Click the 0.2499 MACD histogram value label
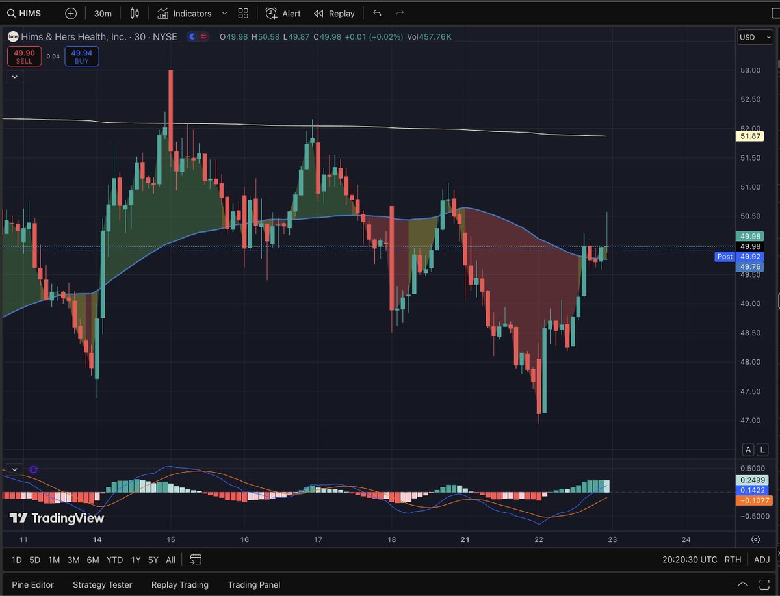780x596 pixels. [x=751, y=480]
